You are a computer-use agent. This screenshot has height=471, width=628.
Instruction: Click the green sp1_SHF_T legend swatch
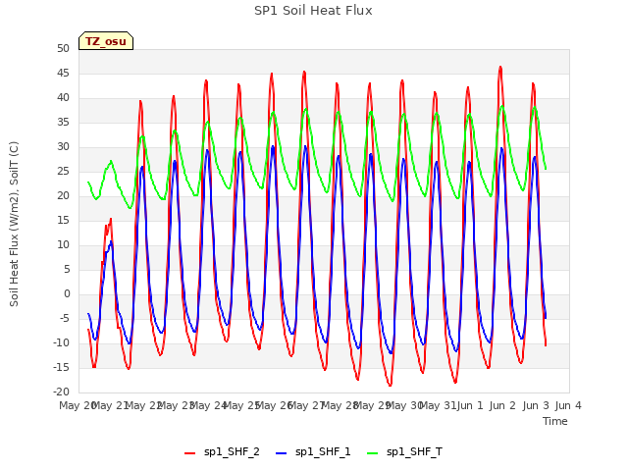click(x=373, y=453)
